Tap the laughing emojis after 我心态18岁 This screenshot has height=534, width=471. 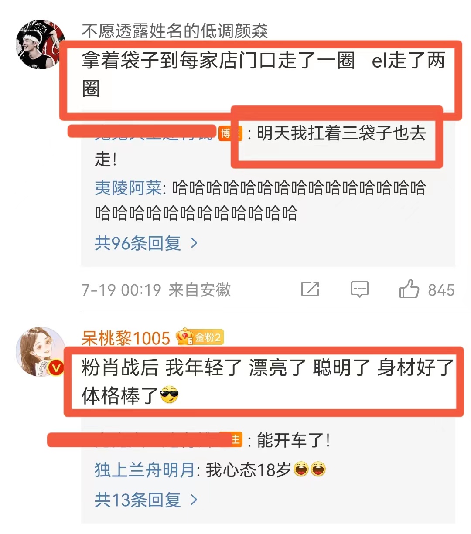[x=310, y=469]
